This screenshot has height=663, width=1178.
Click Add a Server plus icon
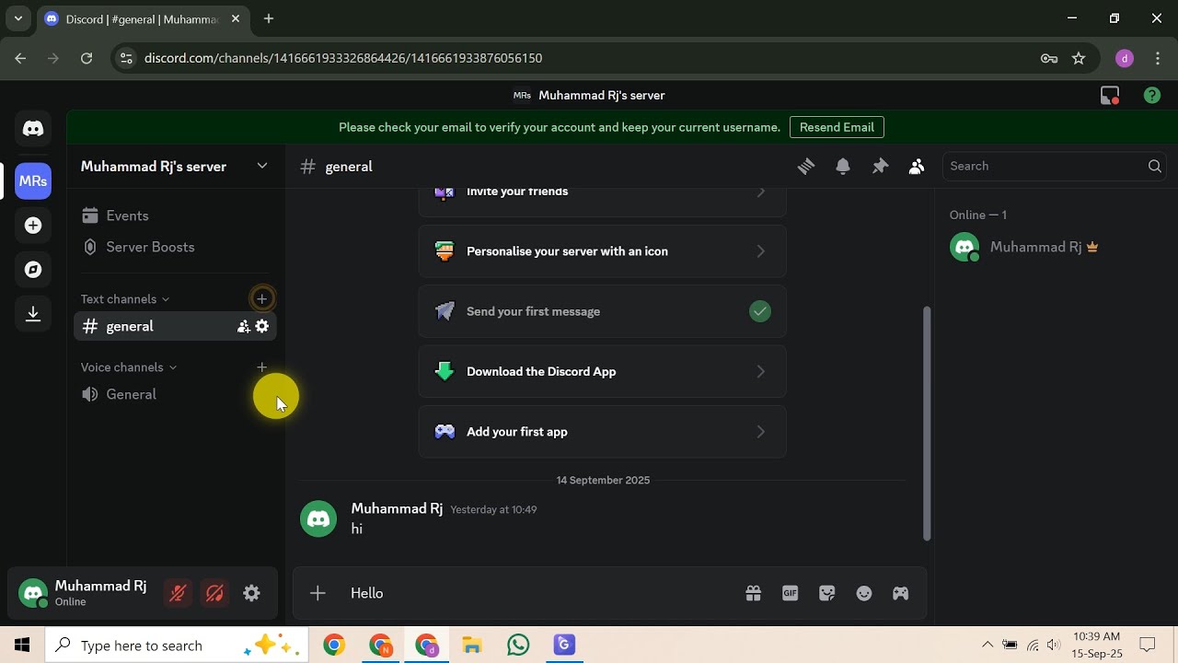point(33,226)
